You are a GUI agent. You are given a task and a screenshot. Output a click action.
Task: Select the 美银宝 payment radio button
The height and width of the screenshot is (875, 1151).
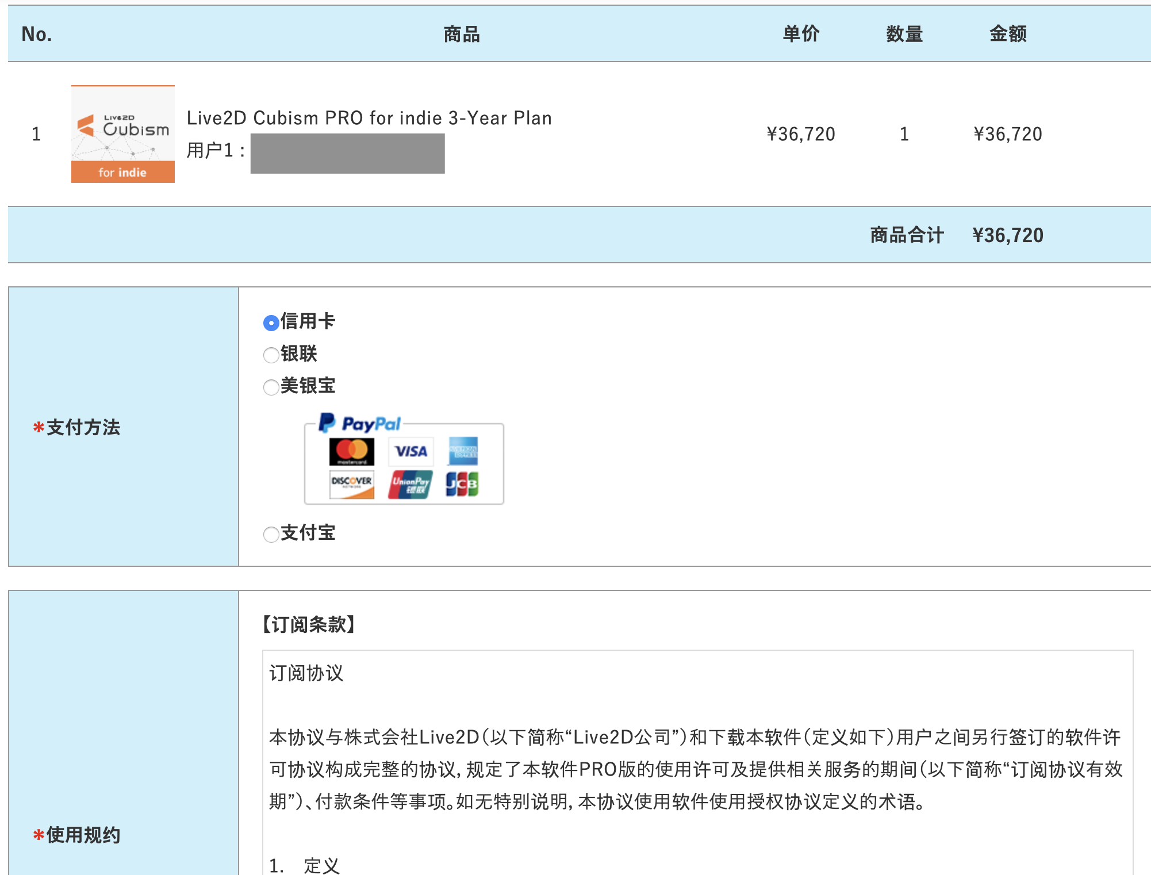[271, 387]
